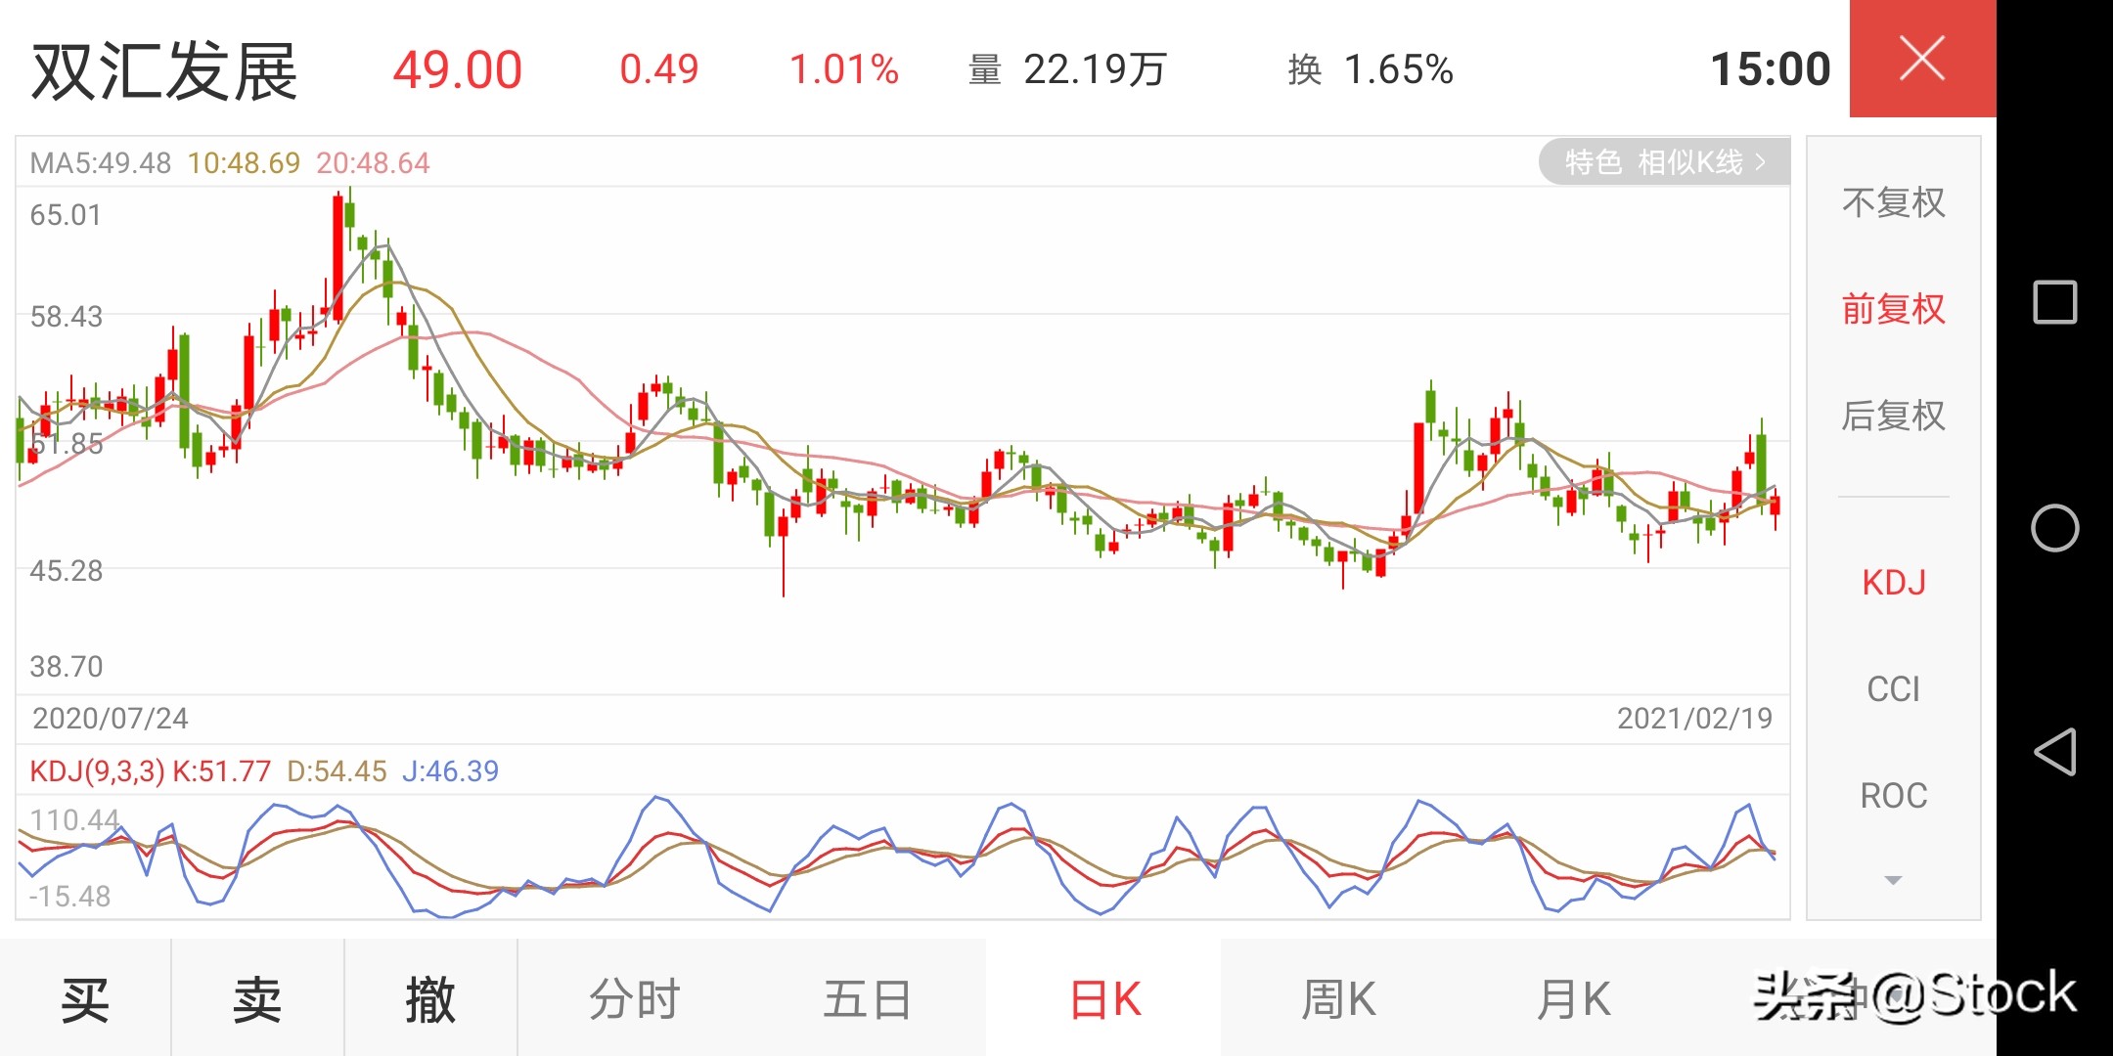
Task: Open recent apps with the square button
Action: point(2054,303)
